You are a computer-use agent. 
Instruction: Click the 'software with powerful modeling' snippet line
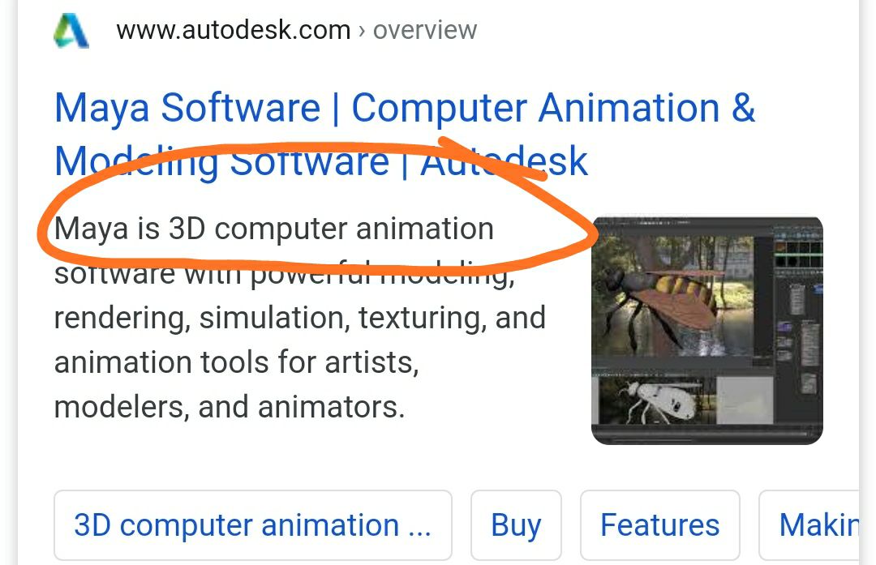point(285,275)
